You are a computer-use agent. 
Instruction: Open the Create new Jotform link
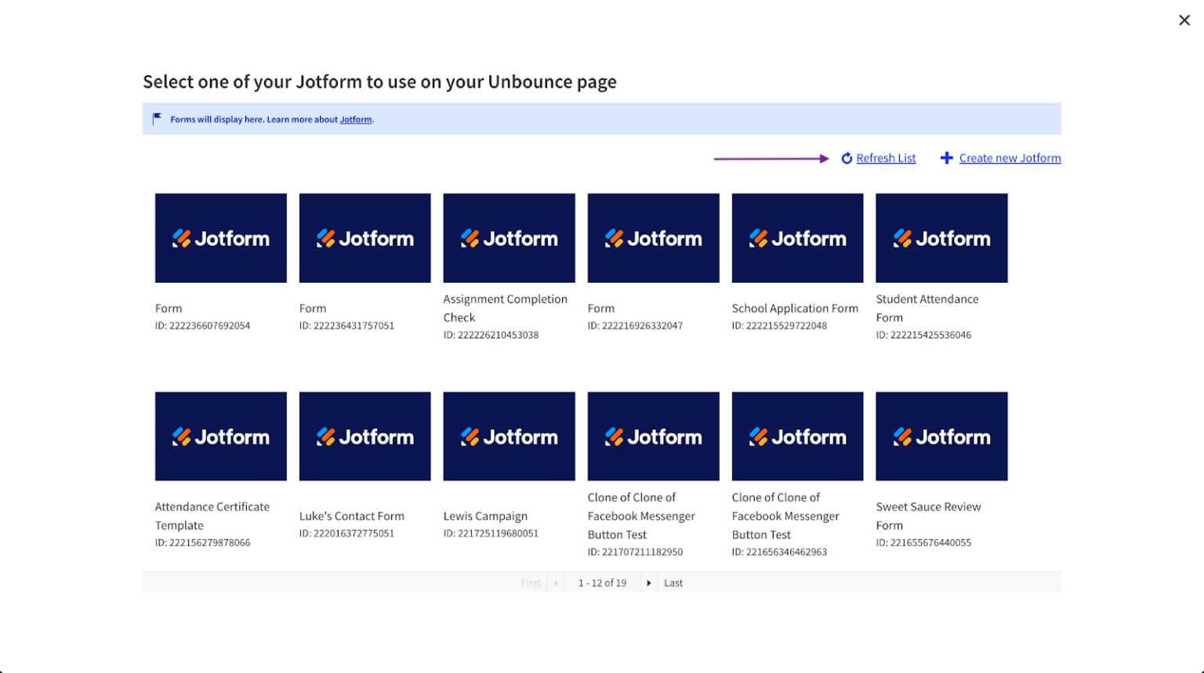(x=1010, y=157)
